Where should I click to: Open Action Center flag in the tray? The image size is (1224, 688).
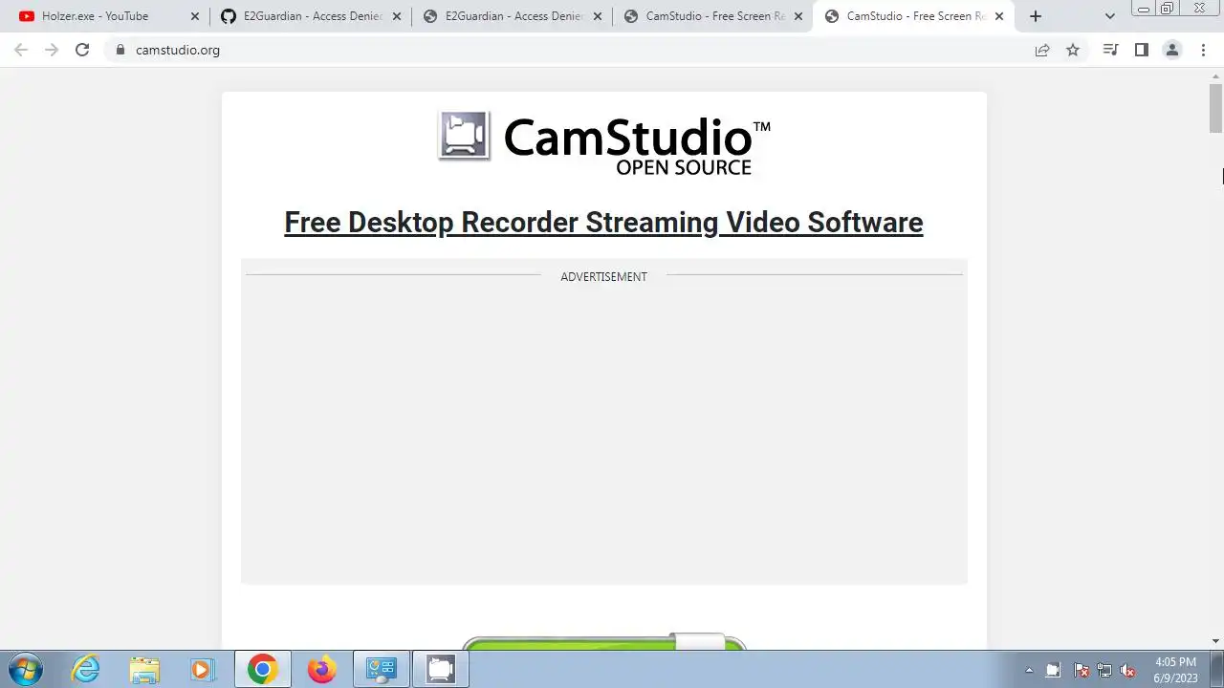pyautogui.click(x=1081, y=670)
